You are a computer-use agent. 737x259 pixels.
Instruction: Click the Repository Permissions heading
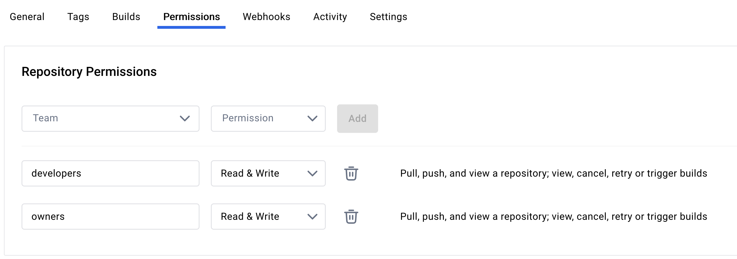click(x=89, y=72)
